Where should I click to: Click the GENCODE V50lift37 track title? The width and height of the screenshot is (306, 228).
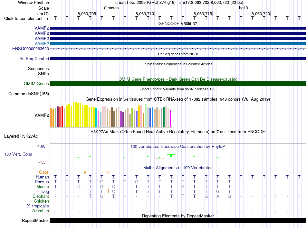[178, 23]
